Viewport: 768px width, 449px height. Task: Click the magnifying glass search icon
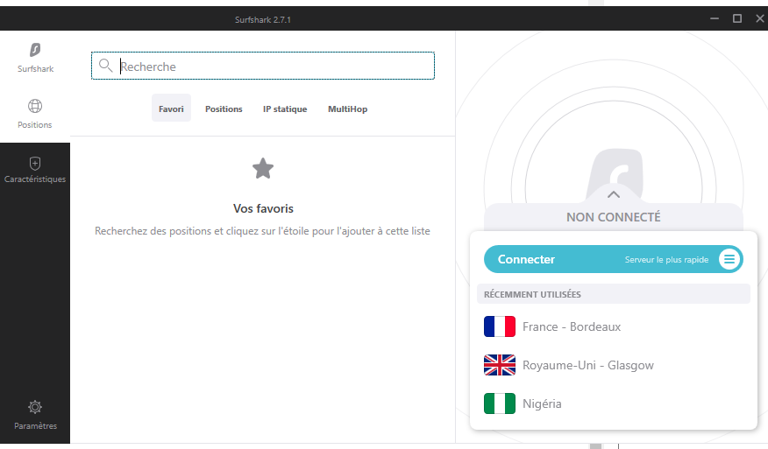[x=105, y=66]
